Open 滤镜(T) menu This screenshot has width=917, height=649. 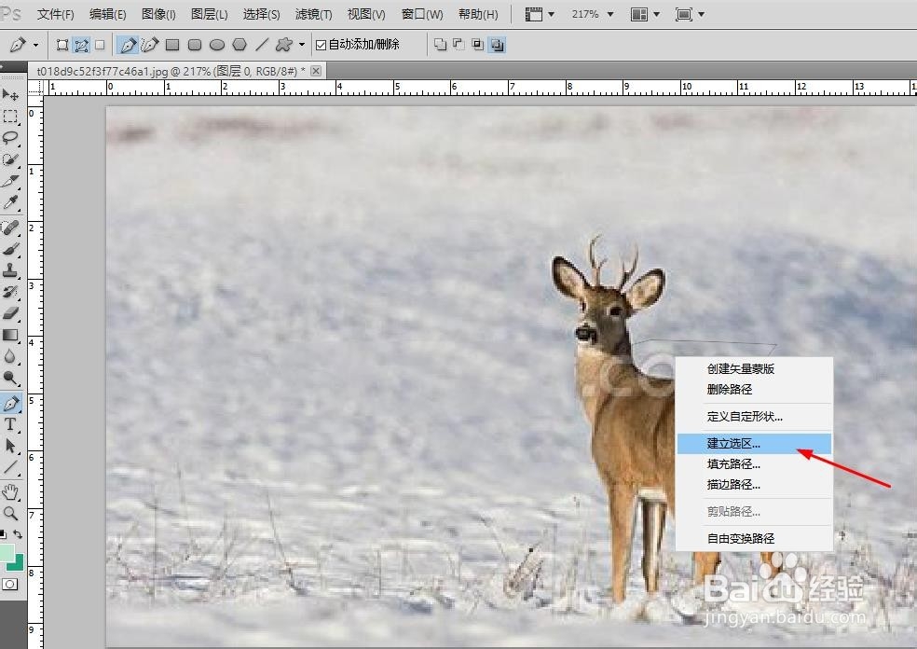[313, 14]
